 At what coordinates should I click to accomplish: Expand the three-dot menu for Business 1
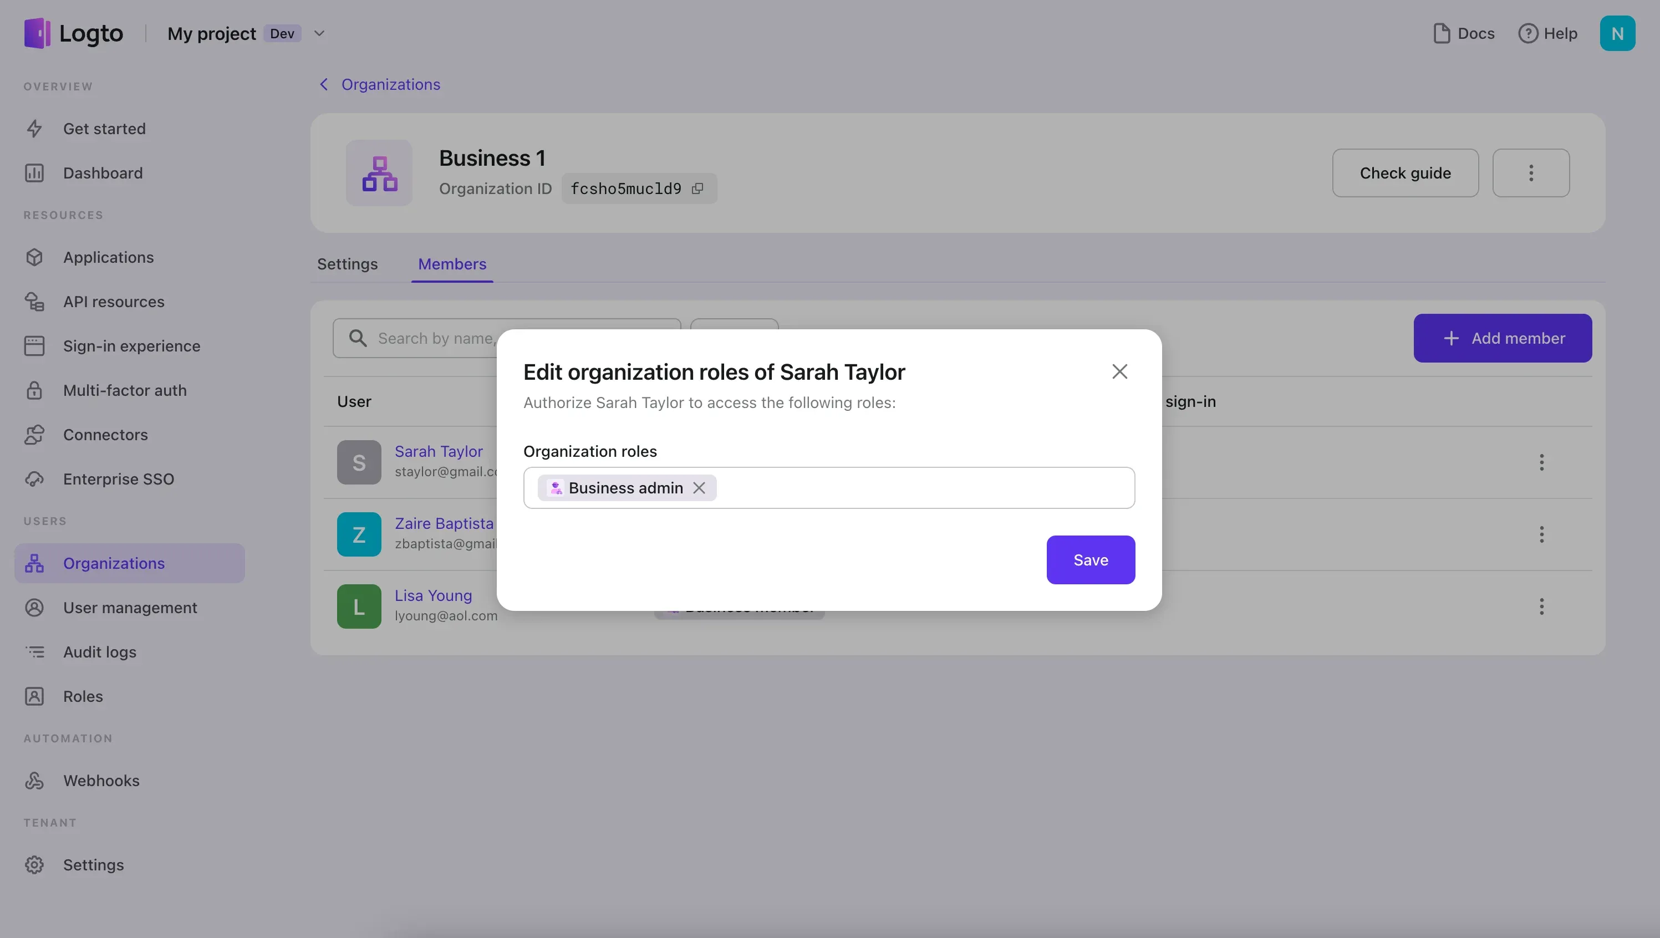[x=1531, y=172]
